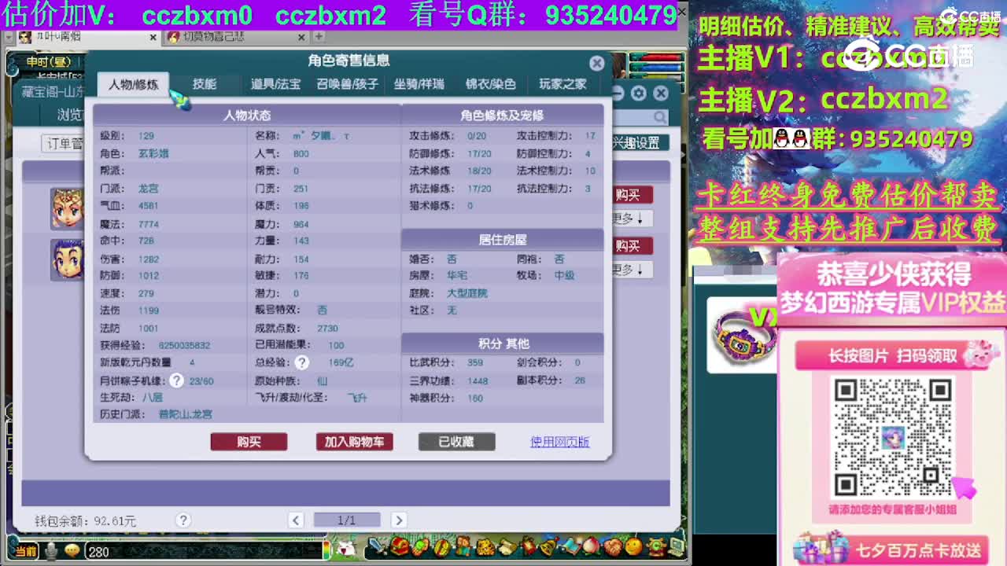Select the blue-haired character avatar in list
Image resolution: width=1007 pixels, height=566 pixels.
[66, 259]
